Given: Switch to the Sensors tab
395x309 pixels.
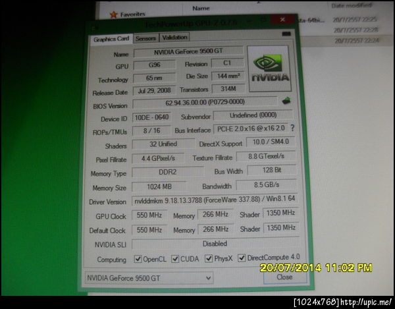Looking at the screenshot, I should [145, 38].
